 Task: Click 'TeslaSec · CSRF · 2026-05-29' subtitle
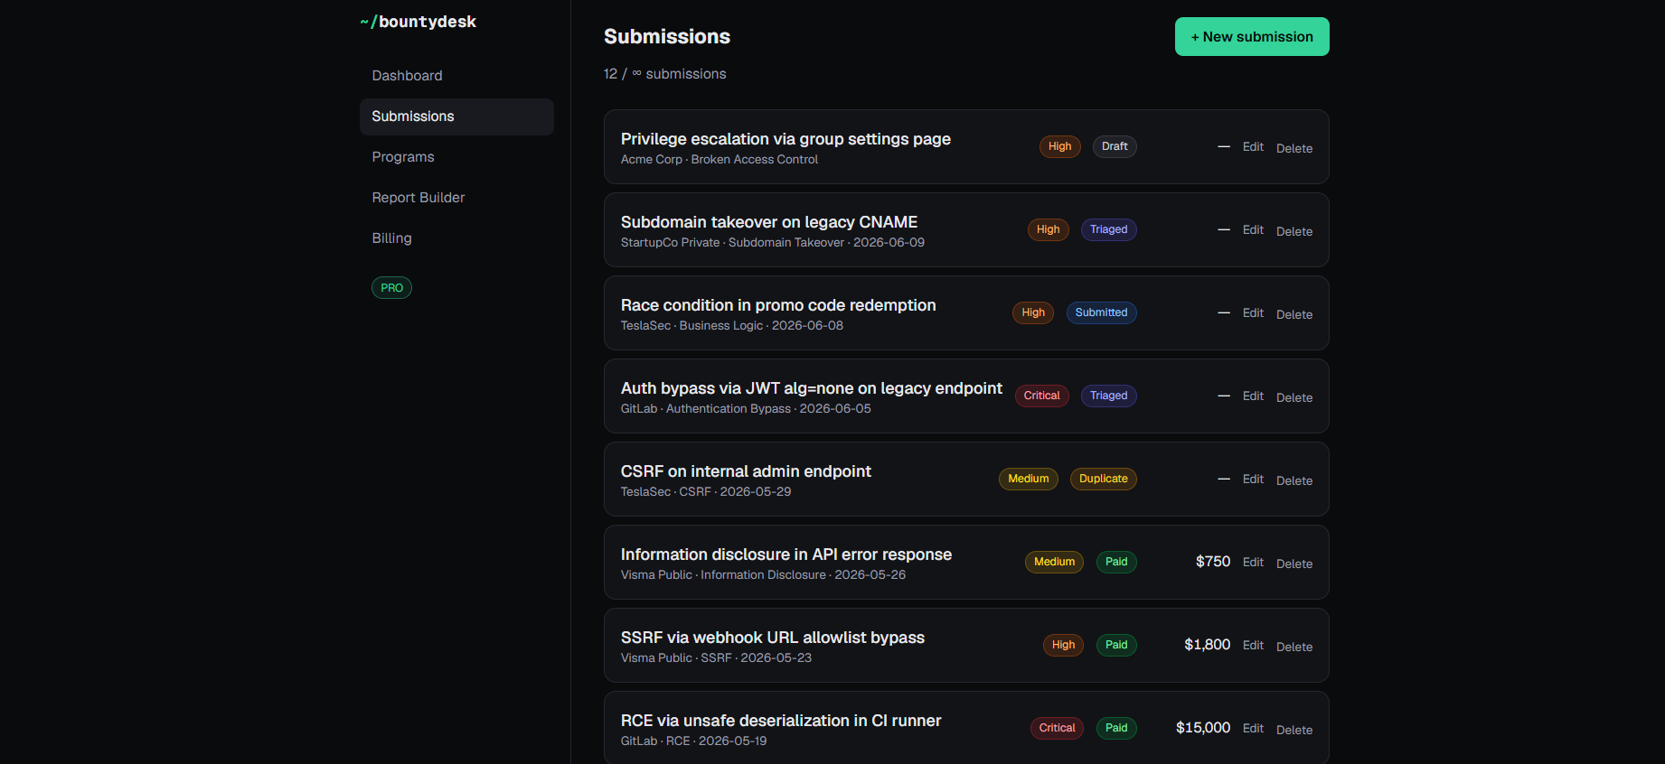click(706, 492)
